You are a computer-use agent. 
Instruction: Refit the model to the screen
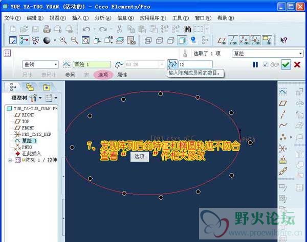[85, 40]
